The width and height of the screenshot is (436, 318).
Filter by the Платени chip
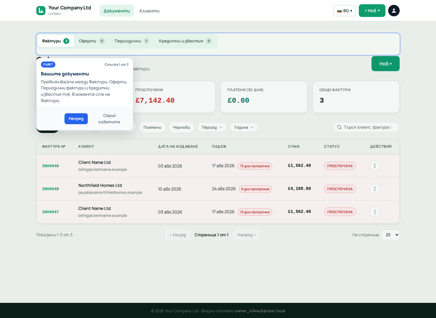(x=152, y=127)
